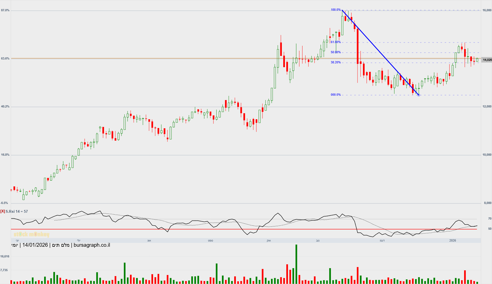Click the 10,000 price axis label

(487, 155)
